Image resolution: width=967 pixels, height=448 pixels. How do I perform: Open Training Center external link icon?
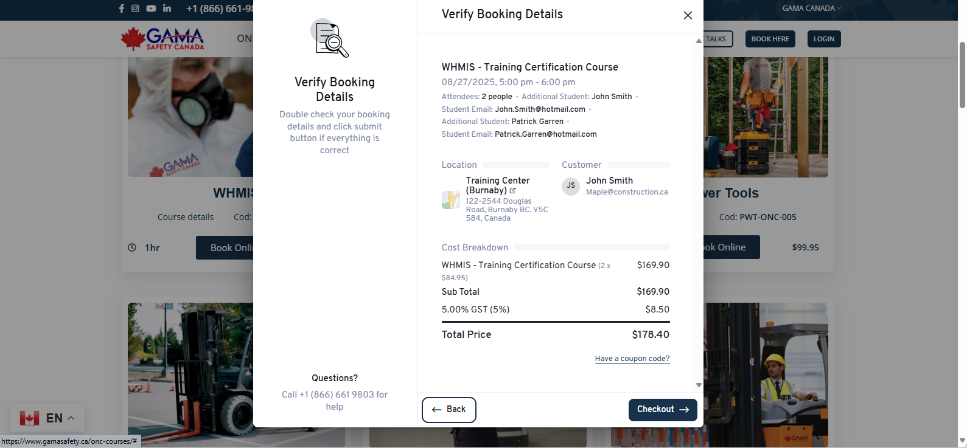(512, 191)
